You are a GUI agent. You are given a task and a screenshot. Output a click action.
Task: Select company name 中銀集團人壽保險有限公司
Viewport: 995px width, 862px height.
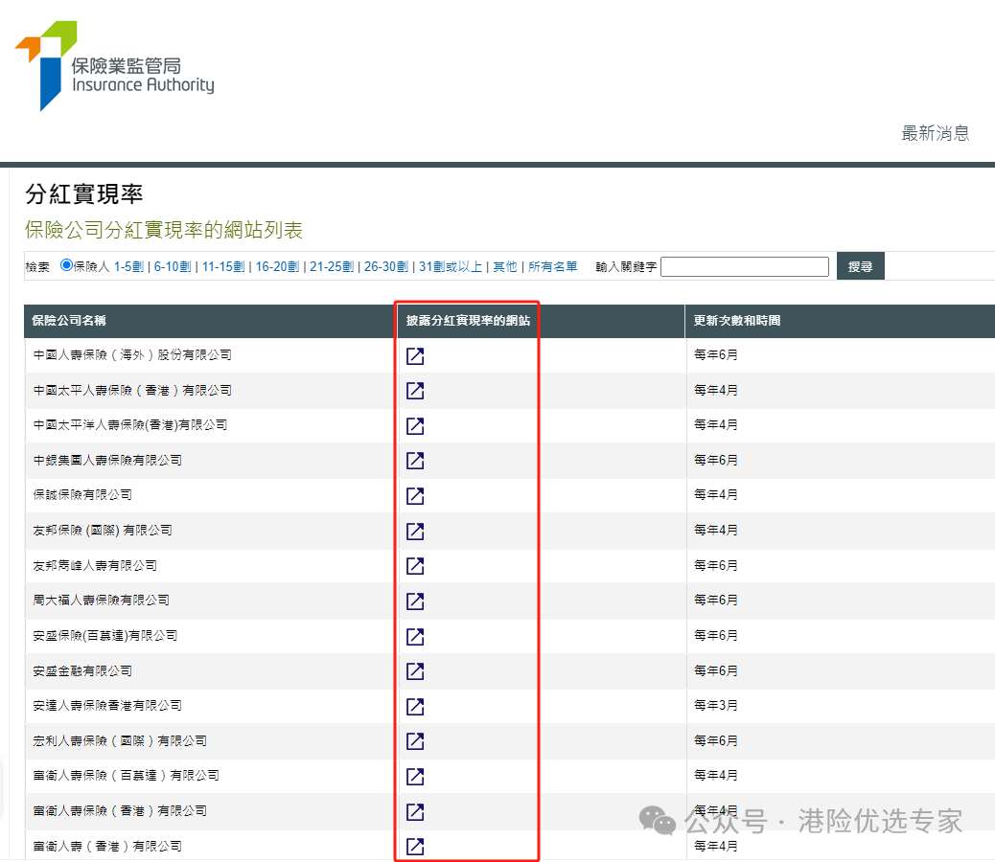pos(107,460)
